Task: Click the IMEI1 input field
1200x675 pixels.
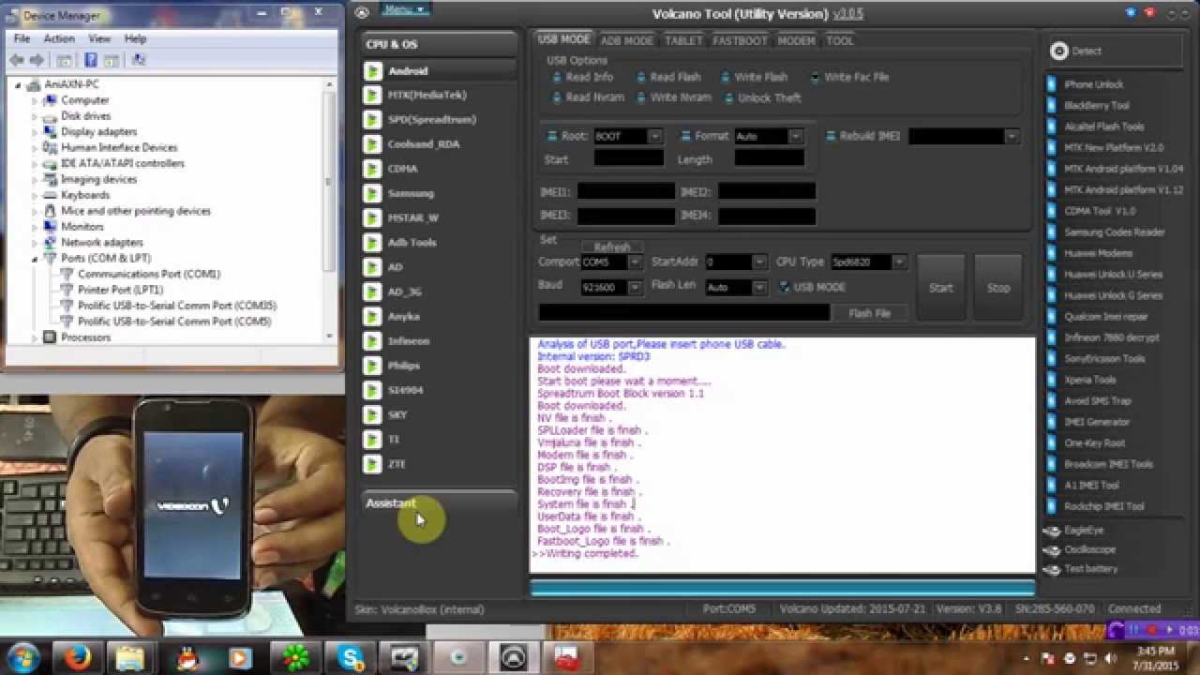Action: point(625,191)
